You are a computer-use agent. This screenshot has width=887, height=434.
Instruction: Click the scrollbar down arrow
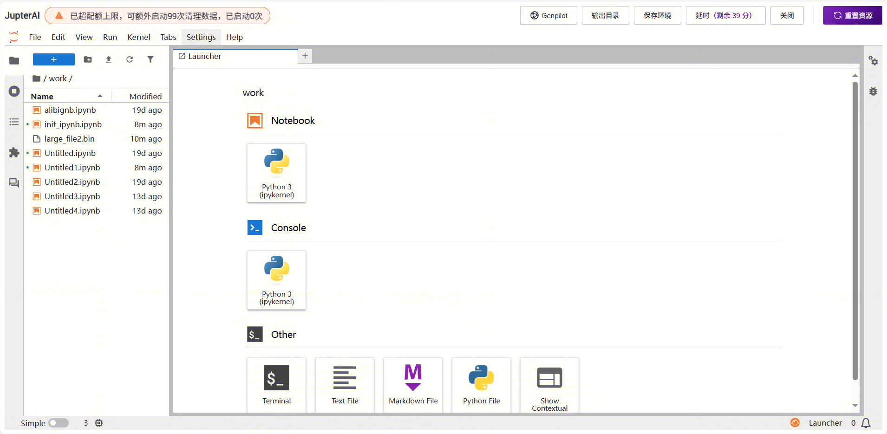pos(855,405)
